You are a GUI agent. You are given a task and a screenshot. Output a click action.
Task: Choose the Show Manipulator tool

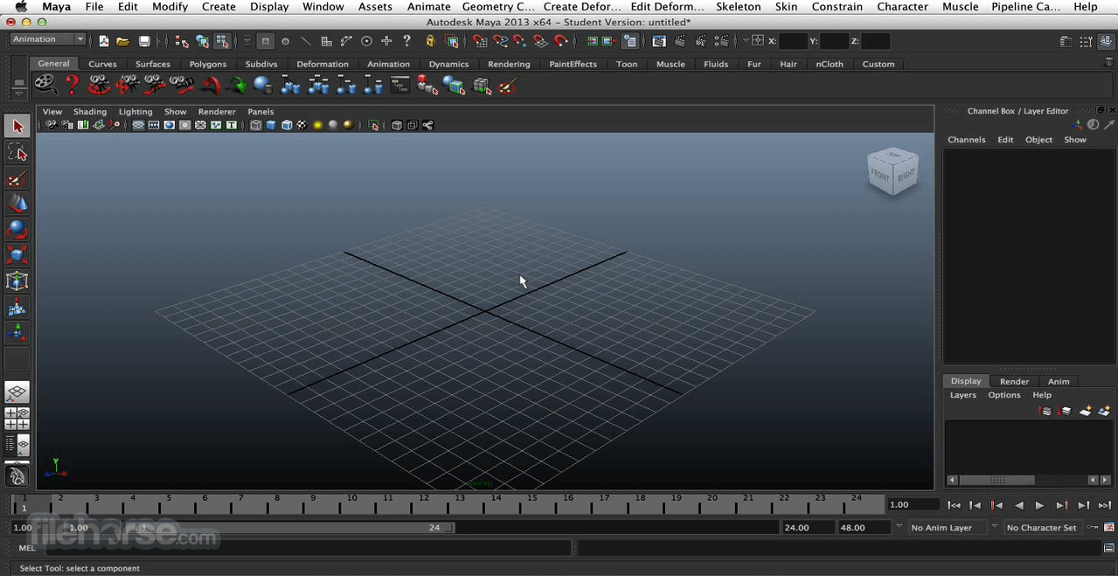[17, 332]
